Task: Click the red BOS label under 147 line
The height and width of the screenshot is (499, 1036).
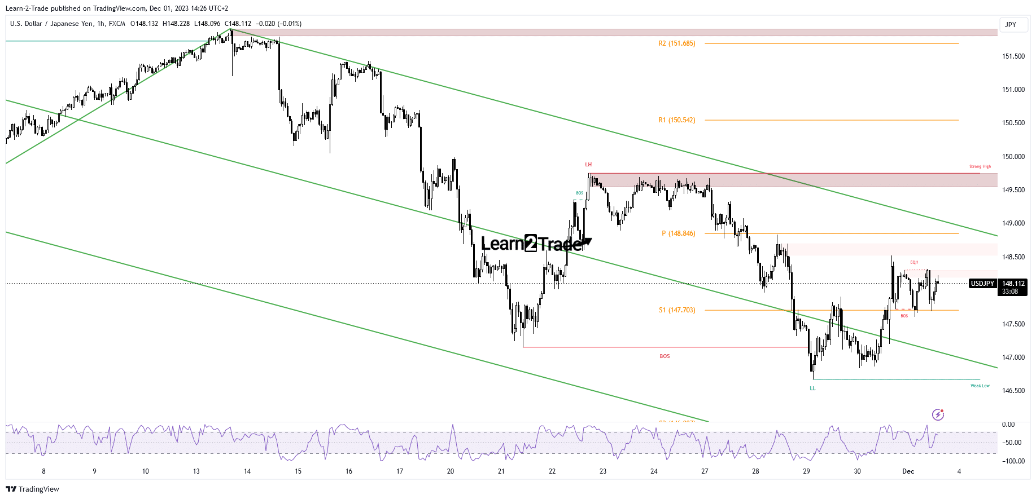Action: (x=665, y=356)
